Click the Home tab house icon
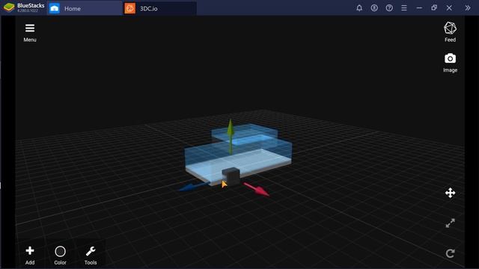This screenshot has height=269, width=479. (x=55, y=8)
